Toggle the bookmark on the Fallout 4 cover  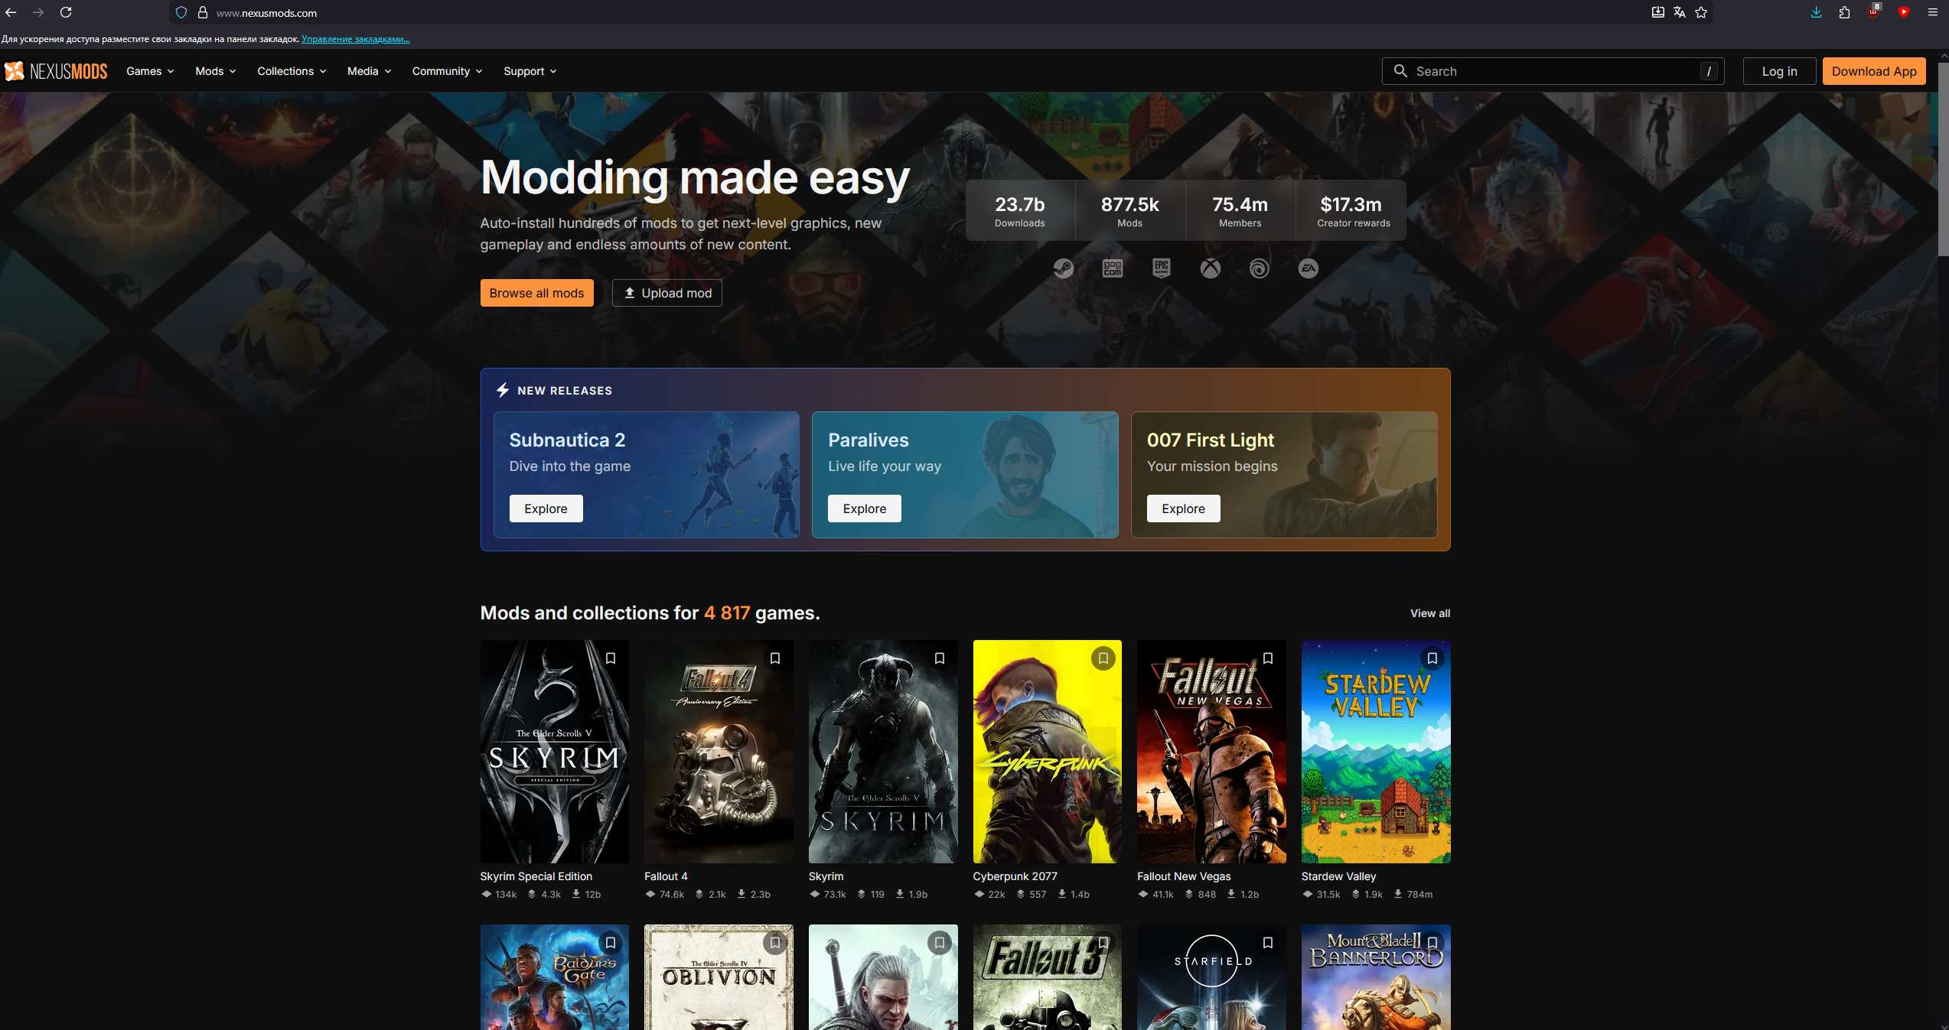pos(775,658)
